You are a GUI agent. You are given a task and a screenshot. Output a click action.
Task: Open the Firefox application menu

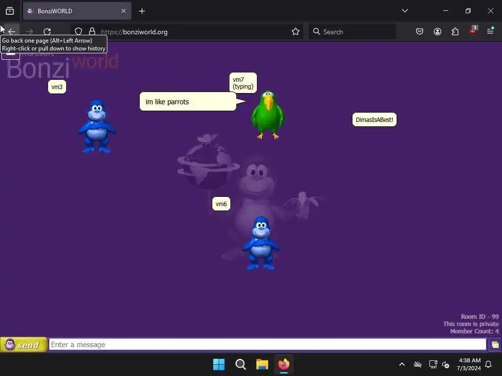(490, 31)
